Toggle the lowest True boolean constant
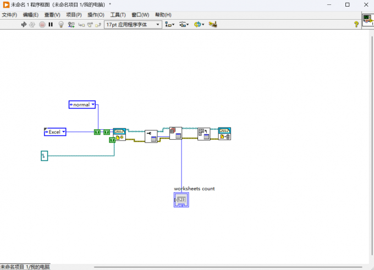This screenshot has height=270, width=374. (x=112, y=140)
